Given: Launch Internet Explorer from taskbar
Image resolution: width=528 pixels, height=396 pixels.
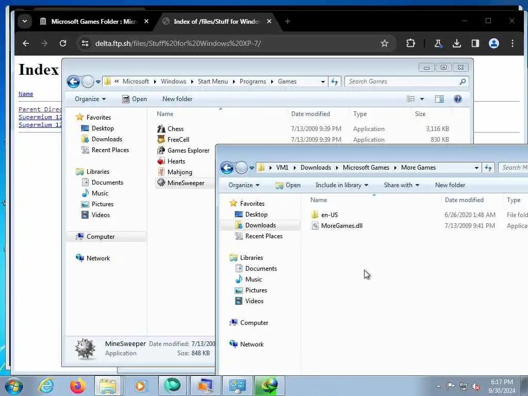Looking at the screenshot, I should 45,386.
